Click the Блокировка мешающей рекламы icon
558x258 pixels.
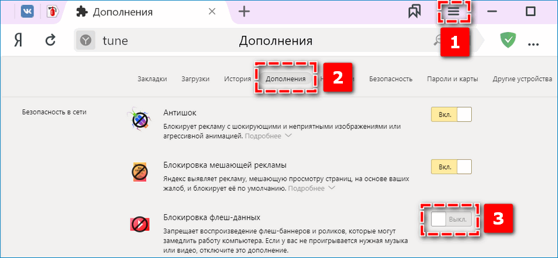click(x=139, y=172)
